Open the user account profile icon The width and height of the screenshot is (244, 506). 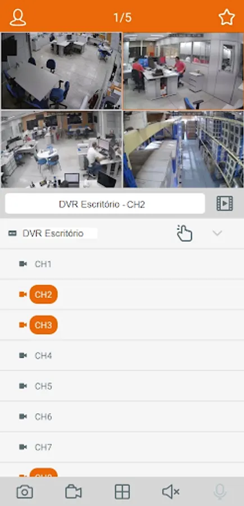pos(18,17)
